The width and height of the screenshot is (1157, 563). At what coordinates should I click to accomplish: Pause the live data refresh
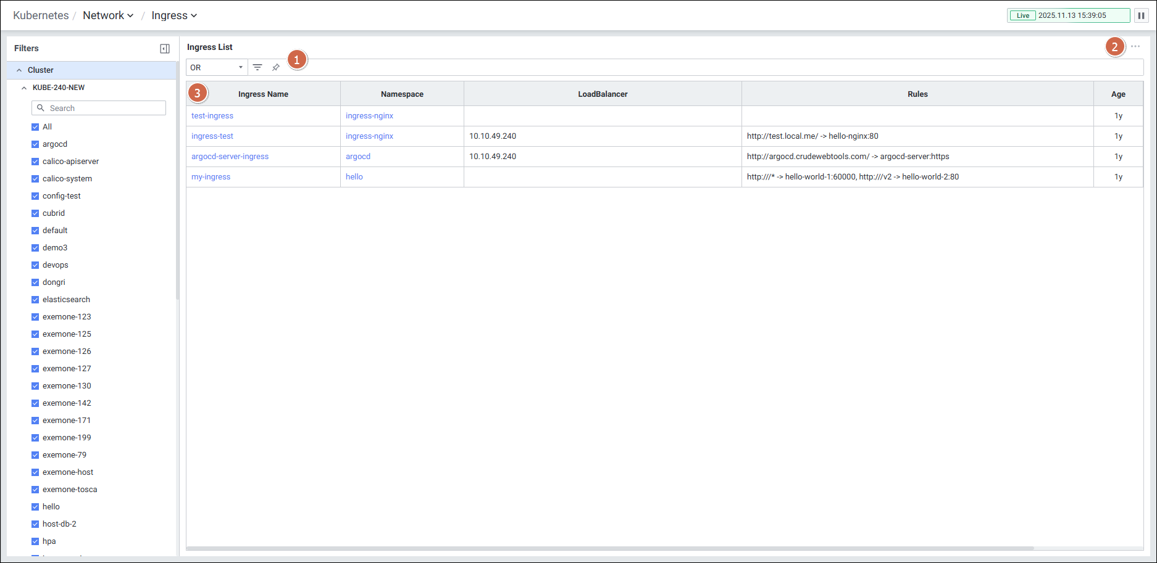pyautogui.click(x=1141, y=15)
